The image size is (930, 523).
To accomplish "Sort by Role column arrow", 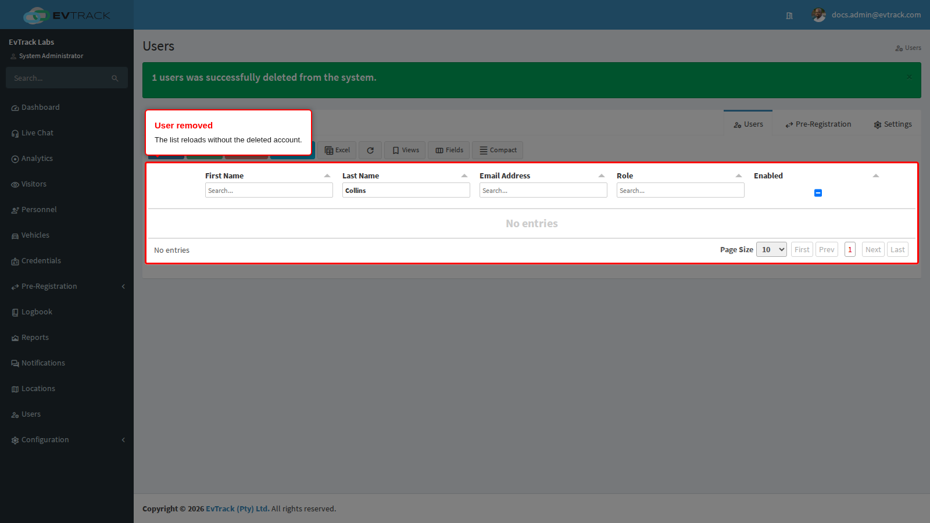I will pyautogui.click(x=739, y=175).
